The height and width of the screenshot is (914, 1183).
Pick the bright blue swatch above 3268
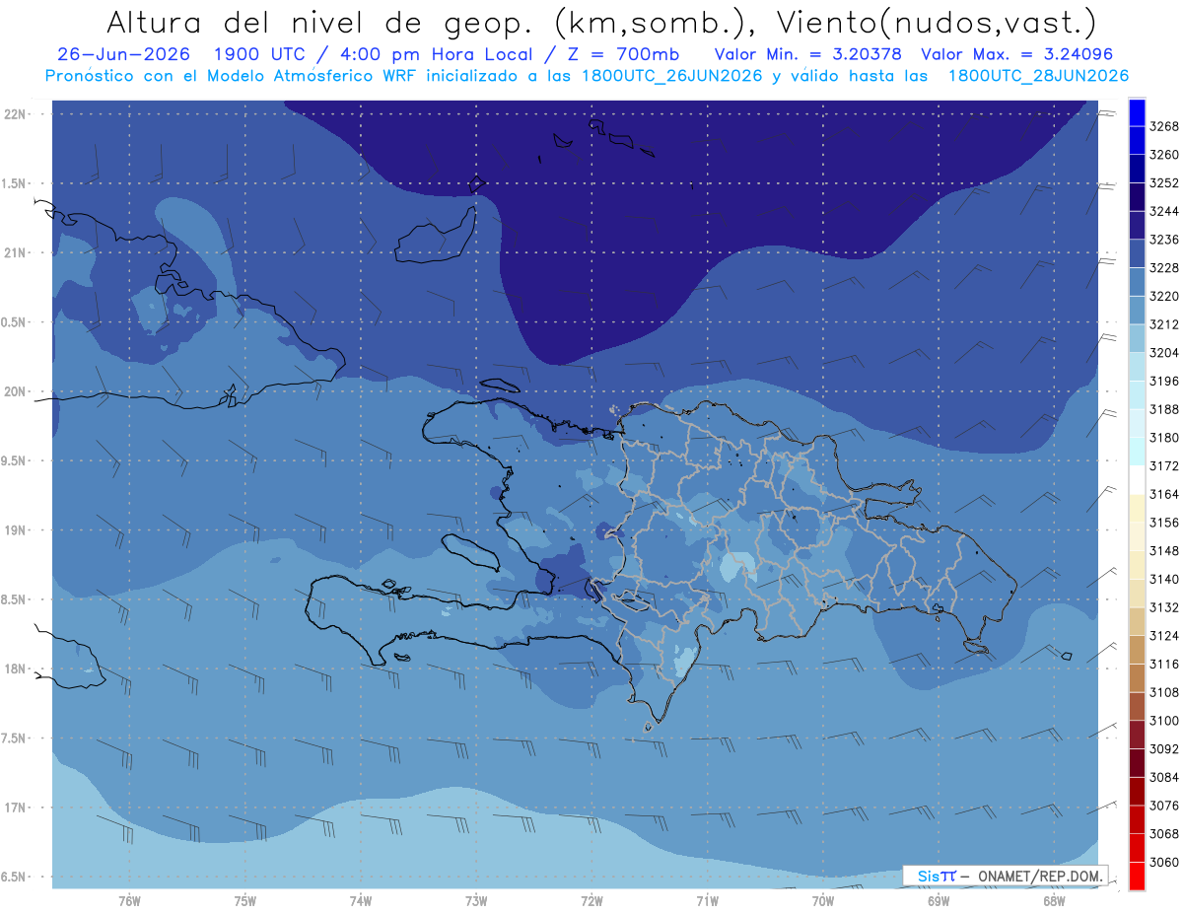pyautogui.click(x=1137, y=112)
